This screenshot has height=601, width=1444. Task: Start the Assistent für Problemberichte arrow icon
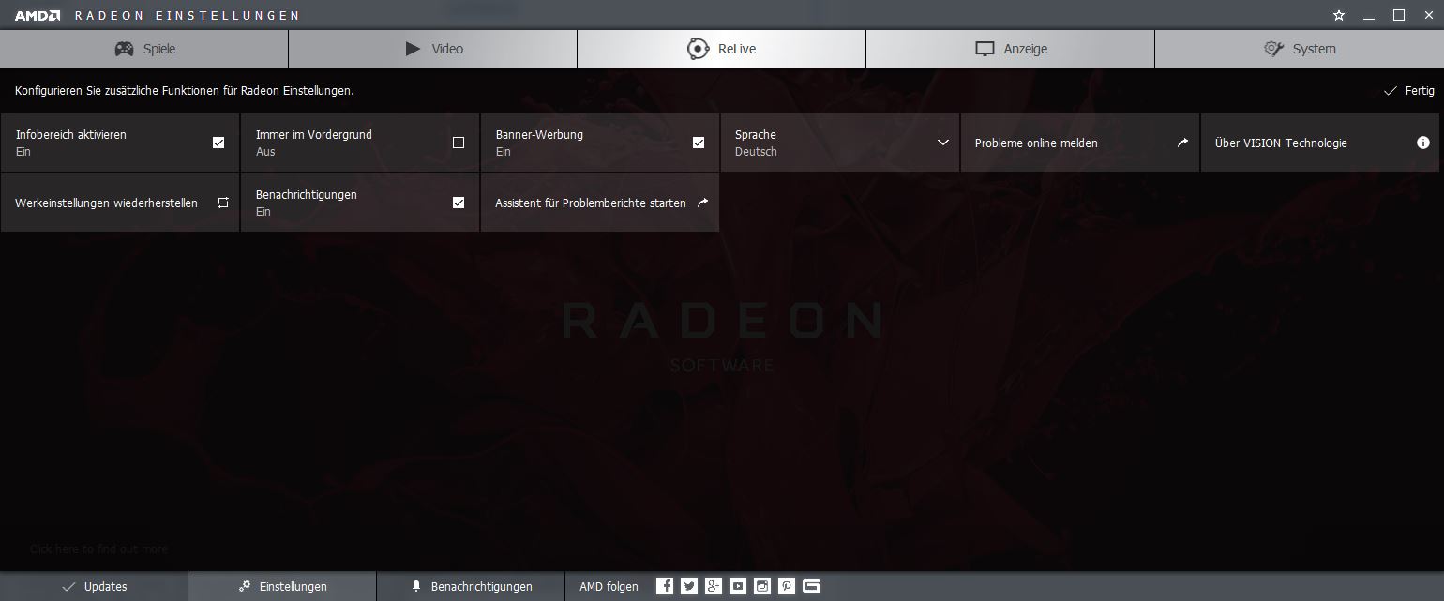[x=703, y=203]
